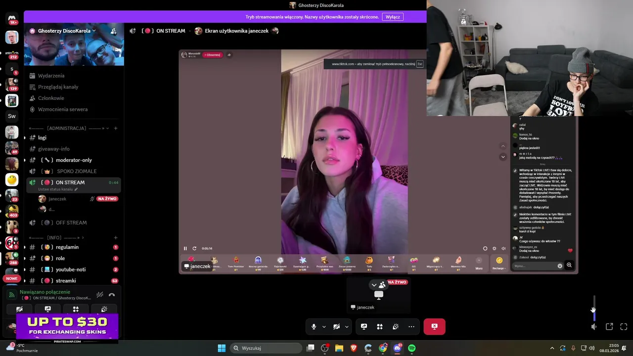Open Spotify from the taskbar
This screenshot has width=633, height=356.
411,348
